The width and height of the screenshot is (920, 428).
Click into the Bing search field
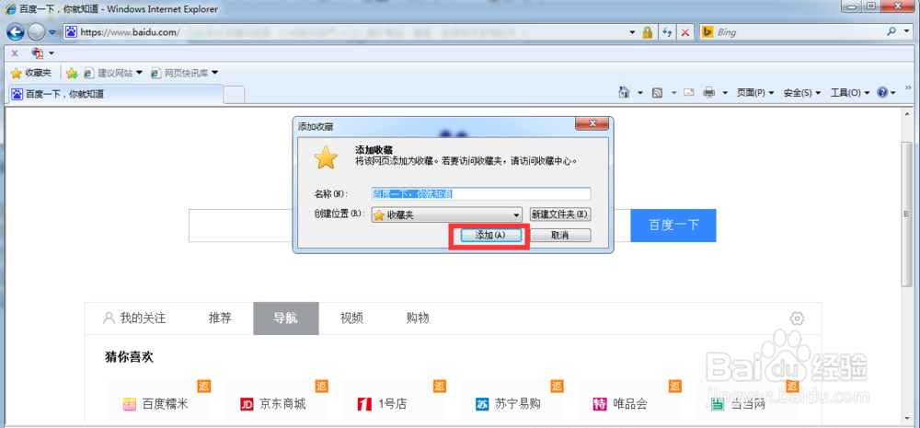(x=798, y=32)
